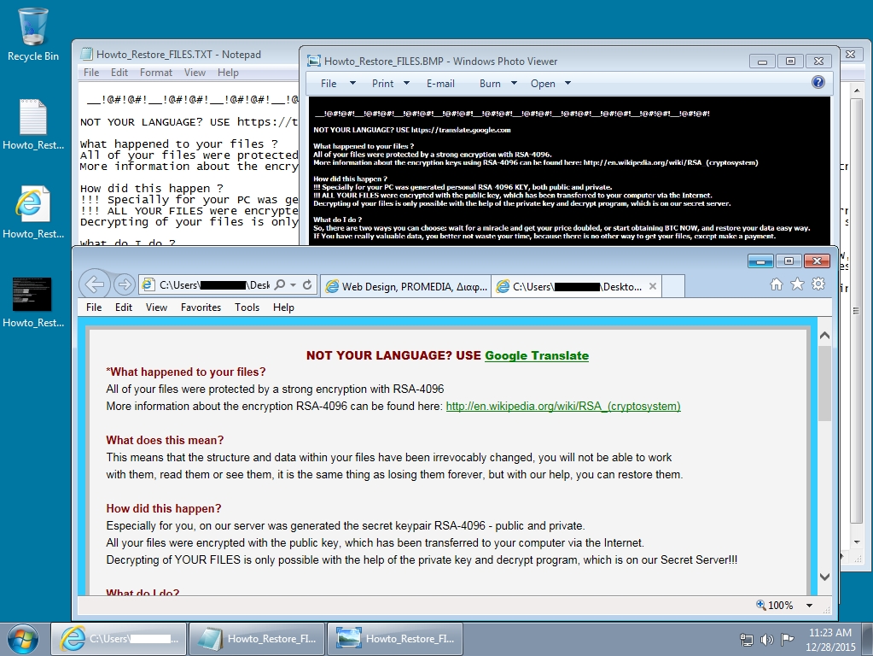The height and width of the screenshot is (656, 873).
Task: Click the IE page vertical scrollbar thumb
Action: pyautogui.click(x=824, y=384)
